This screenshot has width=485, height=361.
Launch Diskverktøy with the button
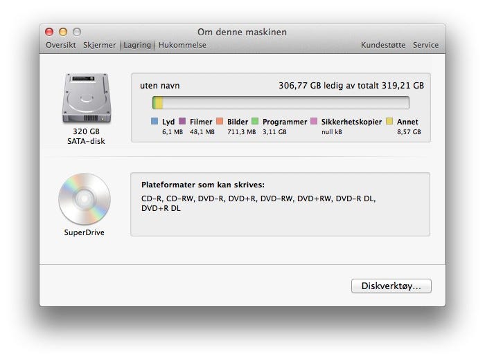[391, 286]
